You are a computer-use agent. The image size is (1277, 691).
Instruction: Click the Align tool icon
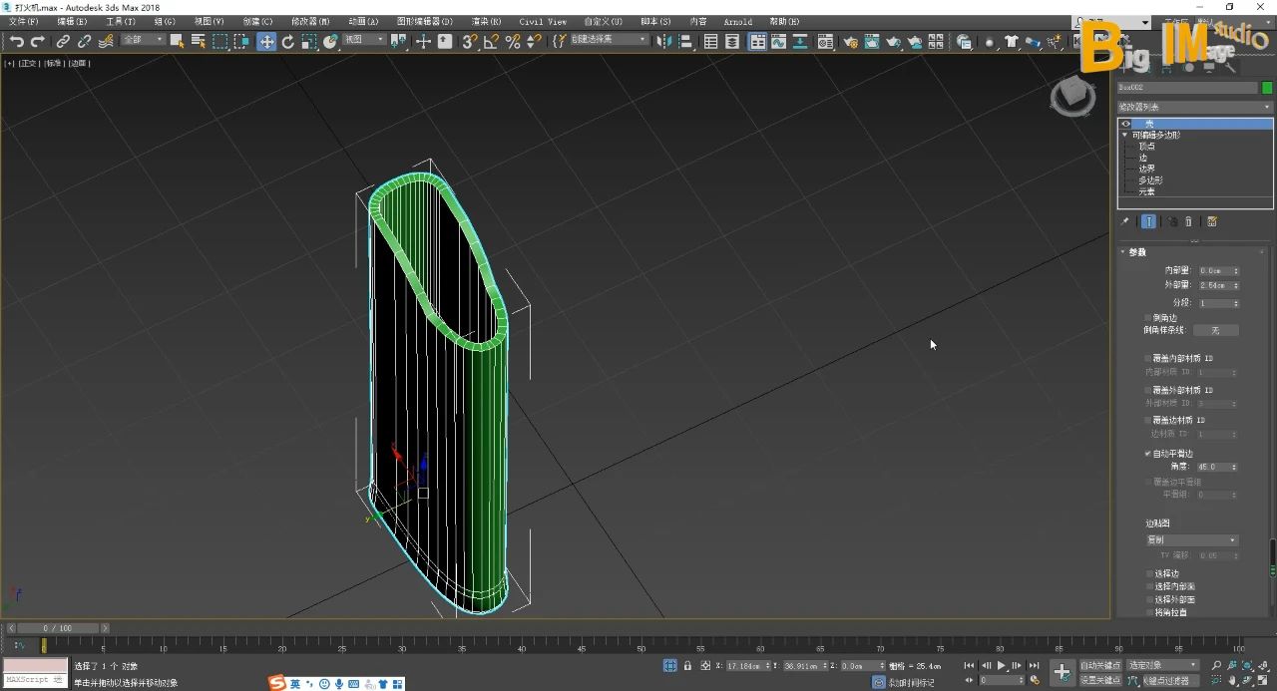687,41
